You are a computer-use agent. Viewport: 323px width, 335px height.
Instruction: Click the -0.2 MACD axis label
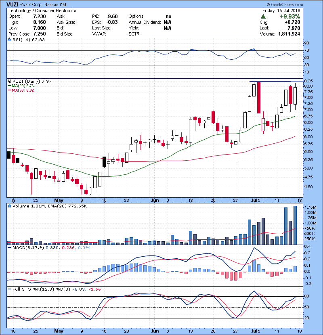308,284
